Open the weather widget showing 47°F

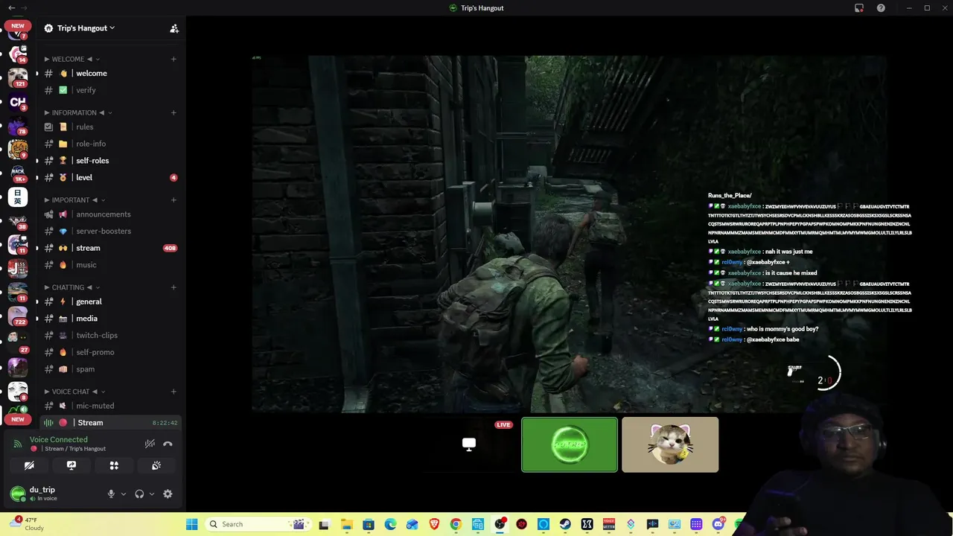coord(27,524)
